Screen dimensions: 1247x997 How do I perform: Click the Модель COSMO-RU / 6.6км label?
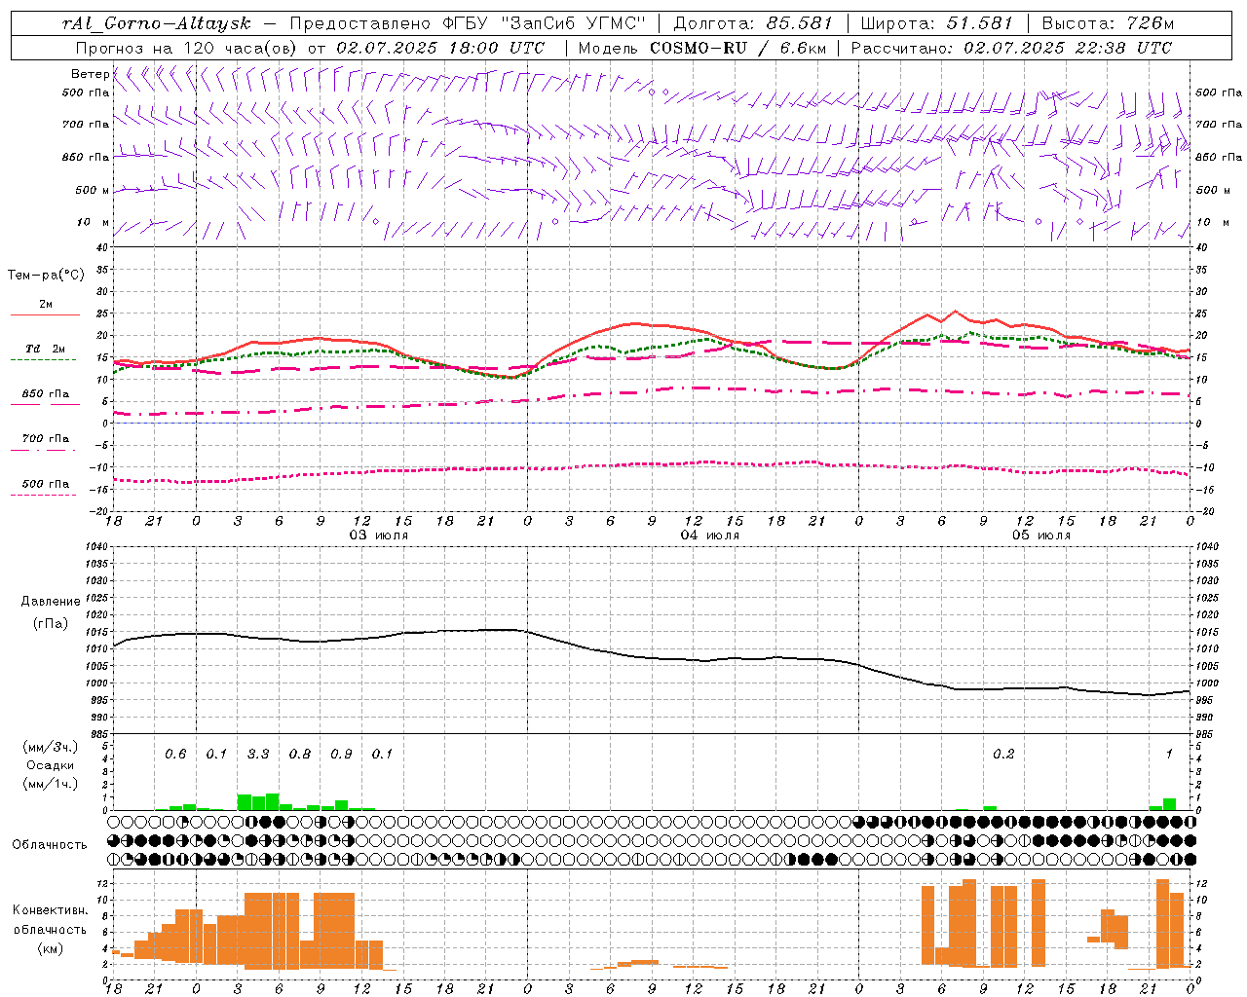point(701,48)
